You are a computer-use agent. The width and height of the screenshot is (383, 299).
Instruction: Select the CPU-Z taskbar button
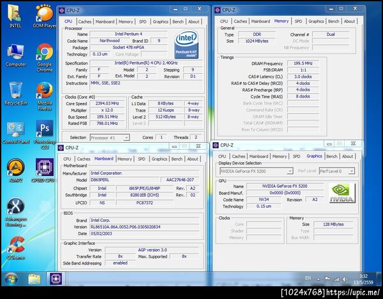56,279
